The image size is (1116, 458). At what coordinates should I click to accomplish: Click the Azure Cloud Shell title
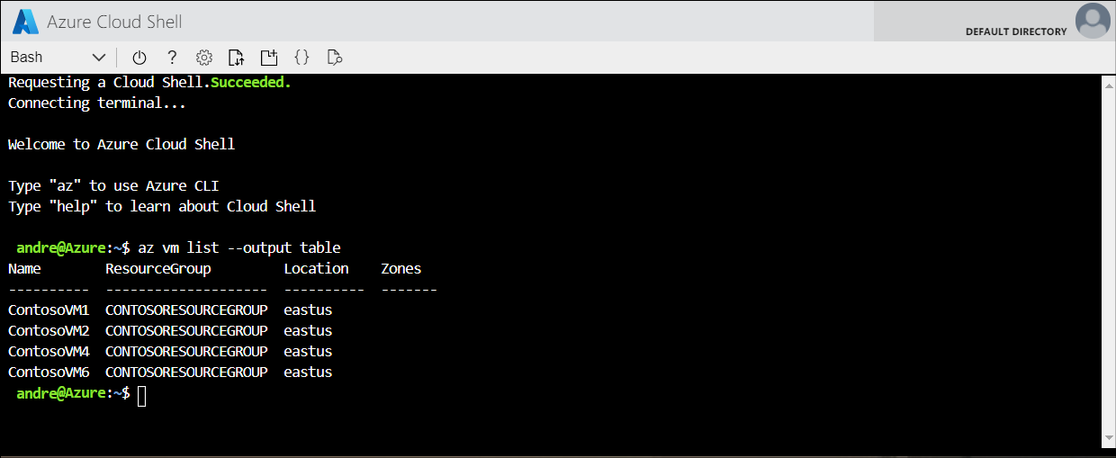(x=113, y=21)
